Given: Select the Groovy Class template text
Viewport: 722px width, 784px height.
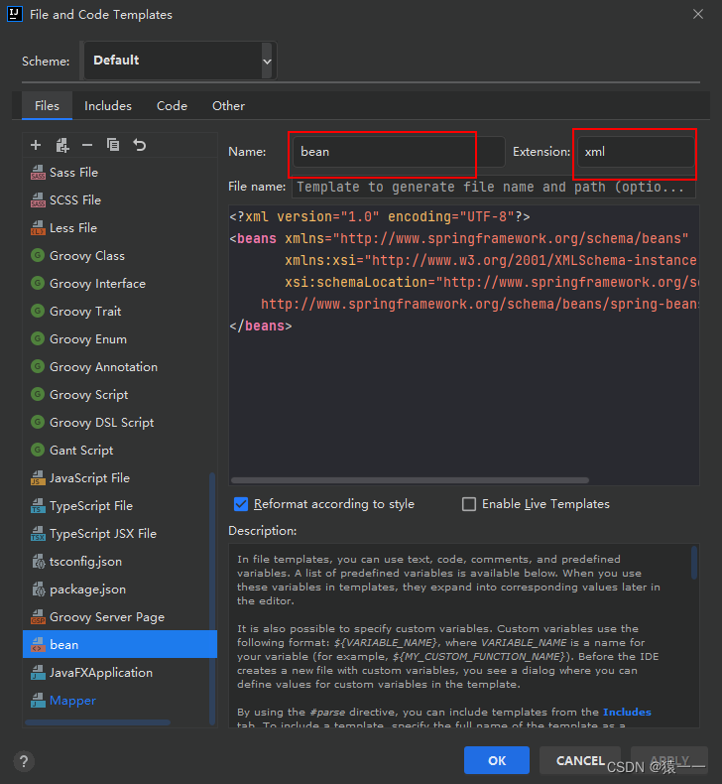Looking at the screenshot, I should 87,256.
